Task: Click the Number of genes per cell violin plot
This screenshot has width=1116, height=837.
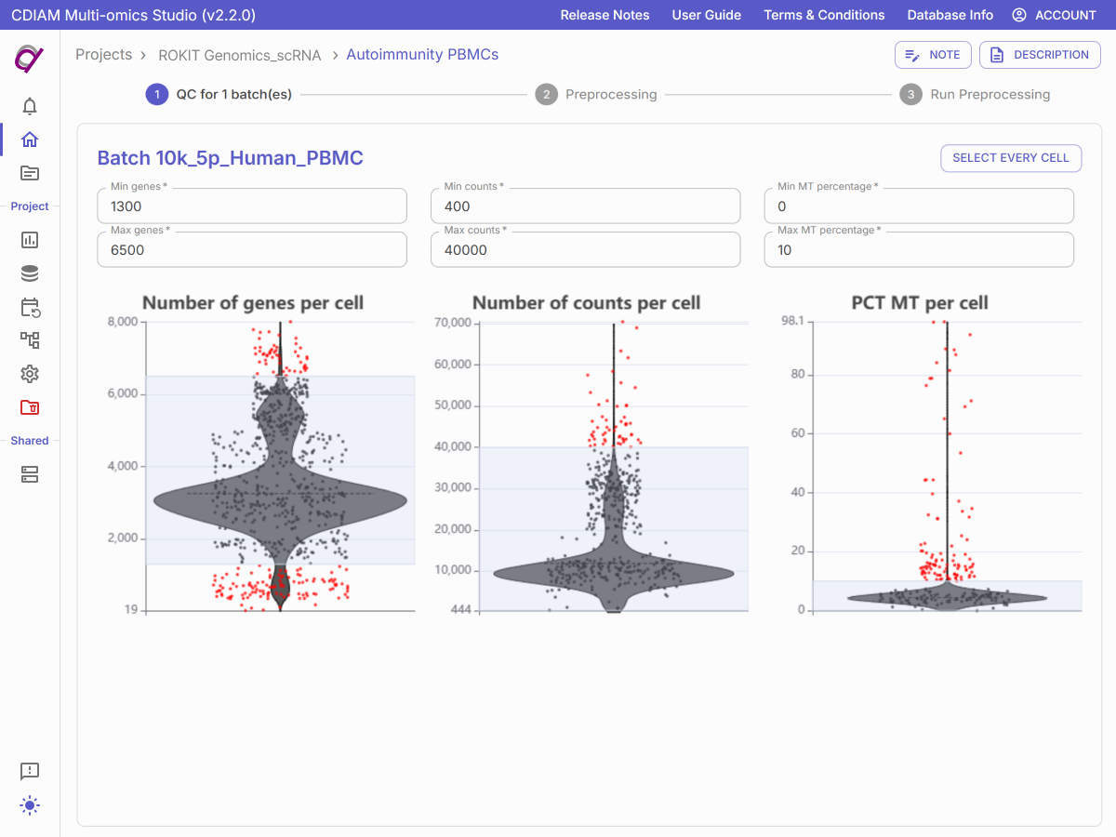Action: (x=280, y=466)
